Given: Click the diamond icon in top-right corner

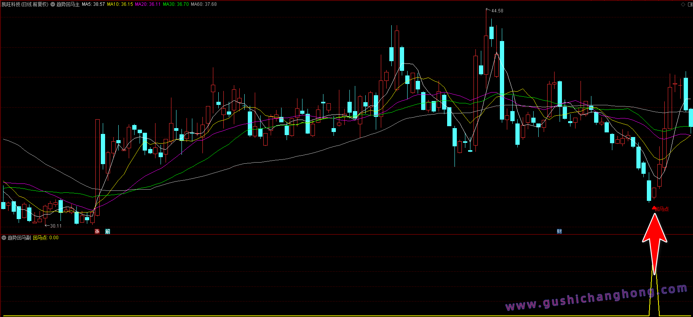Looking at the screenshot, I should click(x=683, y=4).
